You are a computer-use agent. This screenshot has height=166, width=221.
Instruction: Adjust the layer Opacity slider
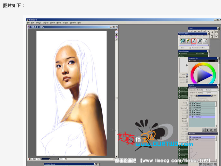tap(204, 96)
